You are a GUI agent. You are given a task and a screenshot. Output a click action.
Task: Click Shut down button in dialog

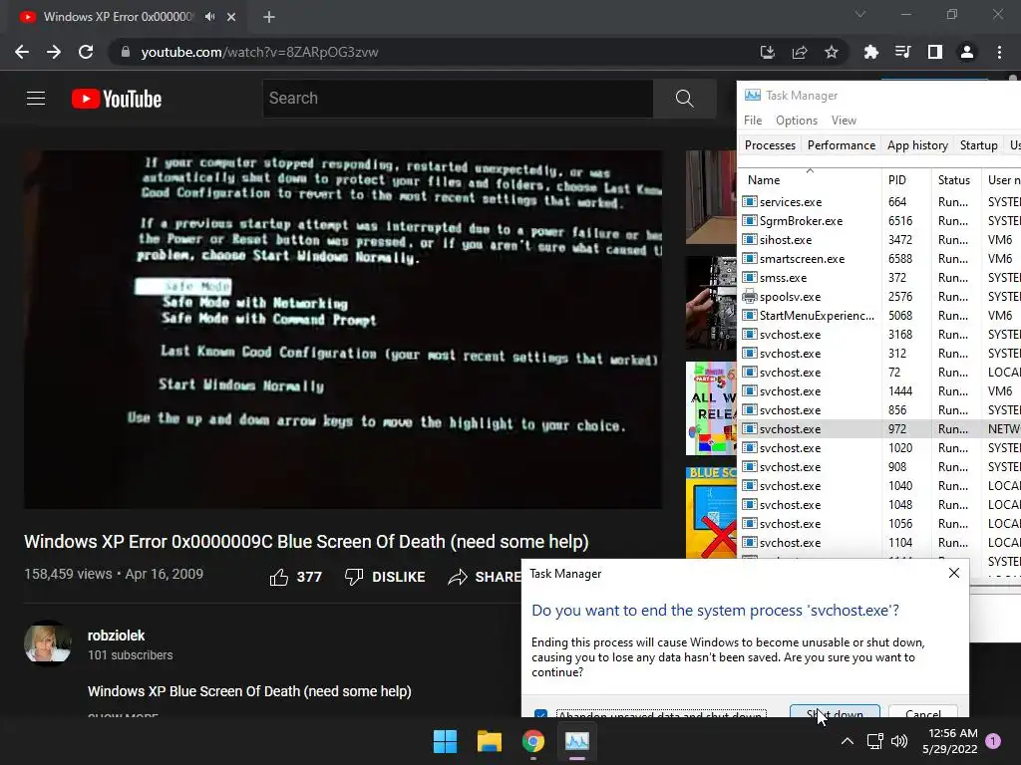835,711
